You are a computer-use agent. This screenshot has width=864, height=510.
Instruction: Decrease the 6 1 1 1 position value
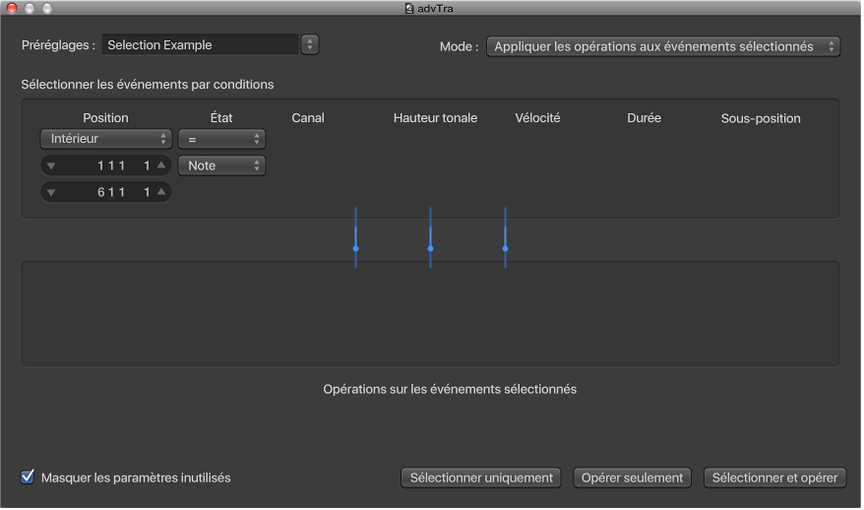click(51, 192)
